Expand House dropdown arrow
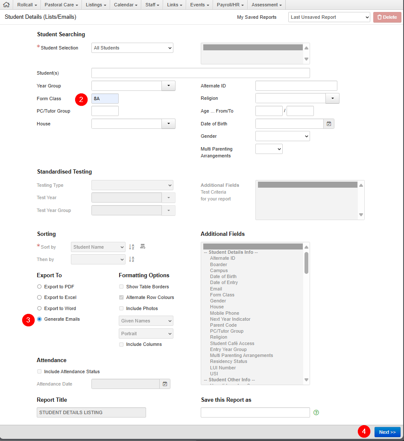This screenshot has height=441, width=404. (x=169, y=124)
